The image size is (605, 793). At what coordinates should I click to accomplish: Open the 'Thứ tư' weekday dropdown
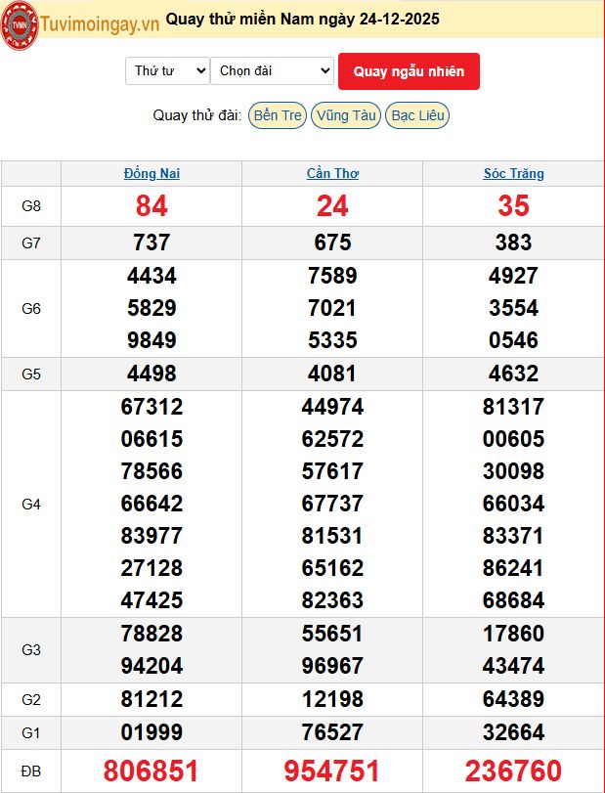[167, 70]
